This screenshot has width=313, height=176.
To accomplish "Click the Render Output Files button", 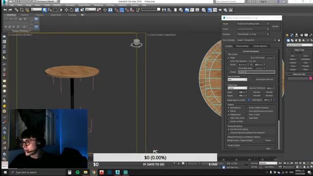I will point(268,149).
